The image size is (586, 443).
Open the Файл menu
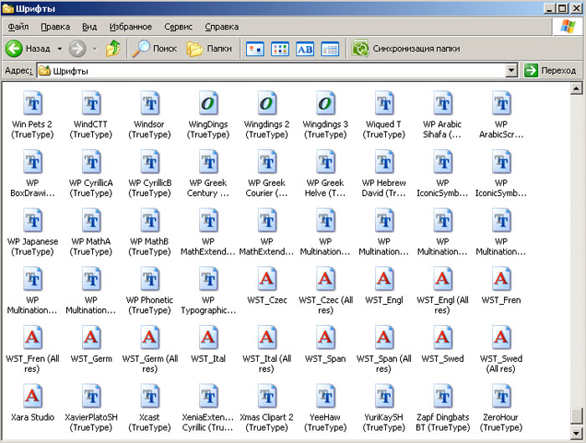point(18,27)
